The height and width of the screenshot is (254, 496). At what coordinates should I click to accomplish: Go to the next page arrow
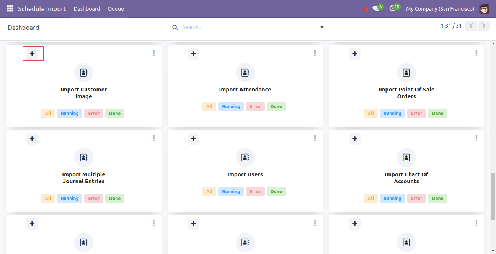point(484,26)
